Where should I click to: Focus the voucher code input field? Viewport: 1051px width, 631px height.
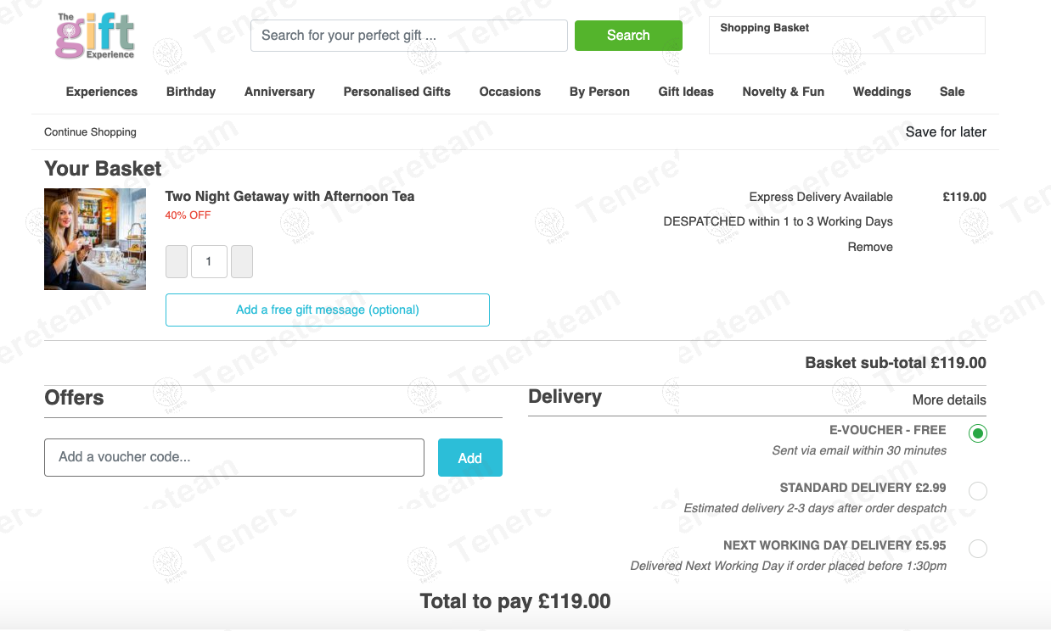[233, 457]
